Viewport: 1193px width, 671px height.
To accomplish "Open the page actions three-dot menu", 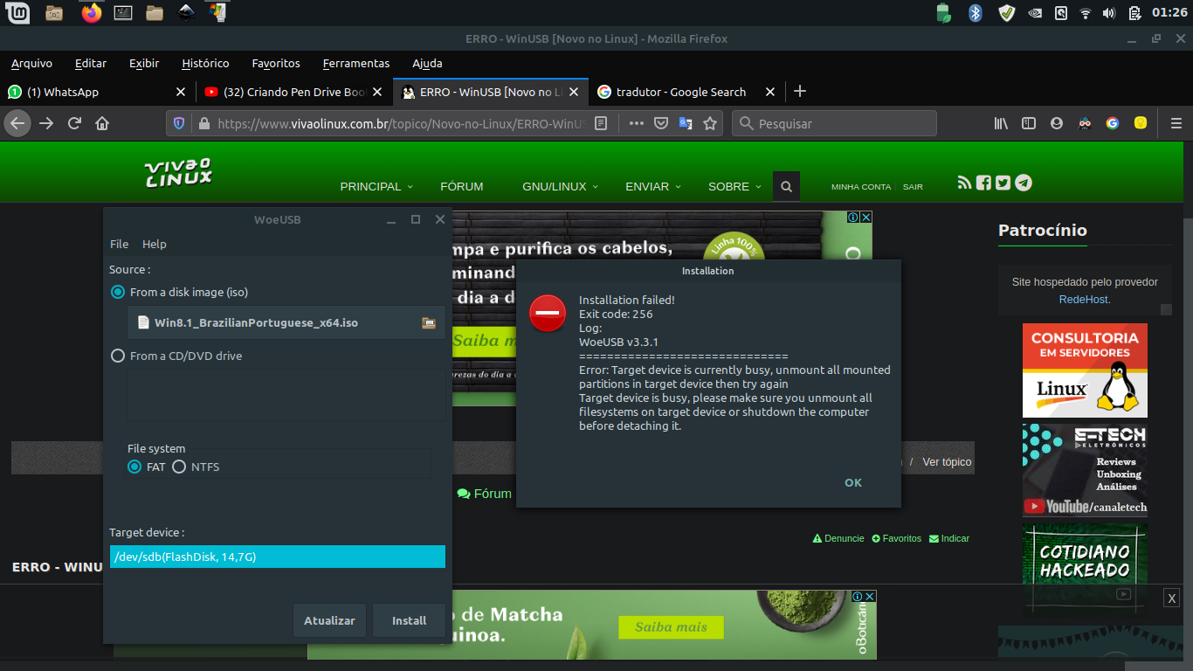I will click(637, 123).
